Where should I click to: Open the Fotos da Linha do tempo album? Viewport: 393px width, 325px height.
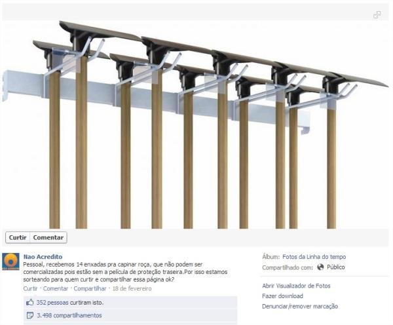[x=314, y=257]
